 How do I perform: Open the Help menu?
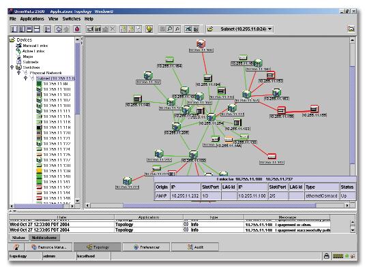(89, 19)
